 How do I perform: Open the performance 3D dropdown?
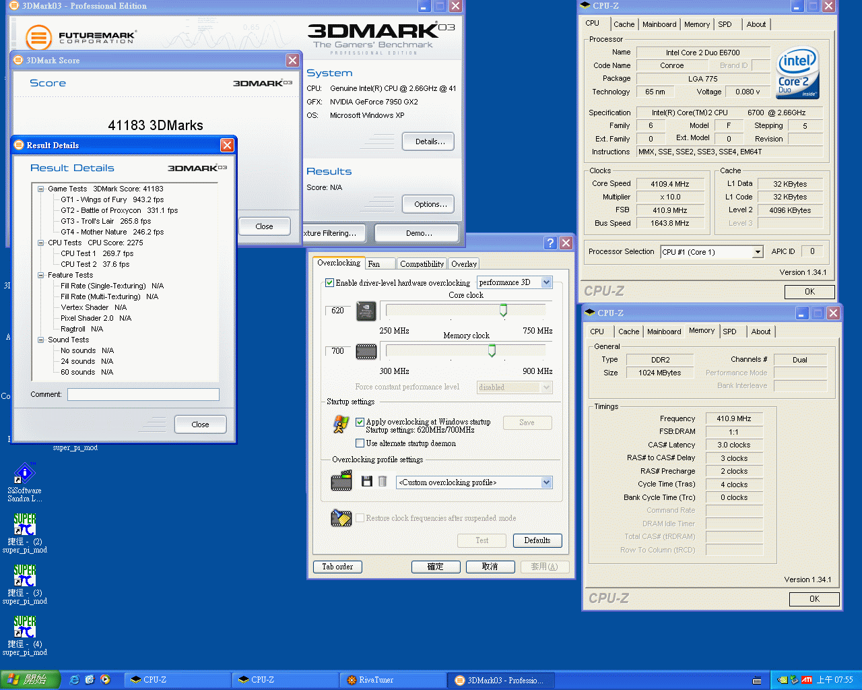pos(546,282)
